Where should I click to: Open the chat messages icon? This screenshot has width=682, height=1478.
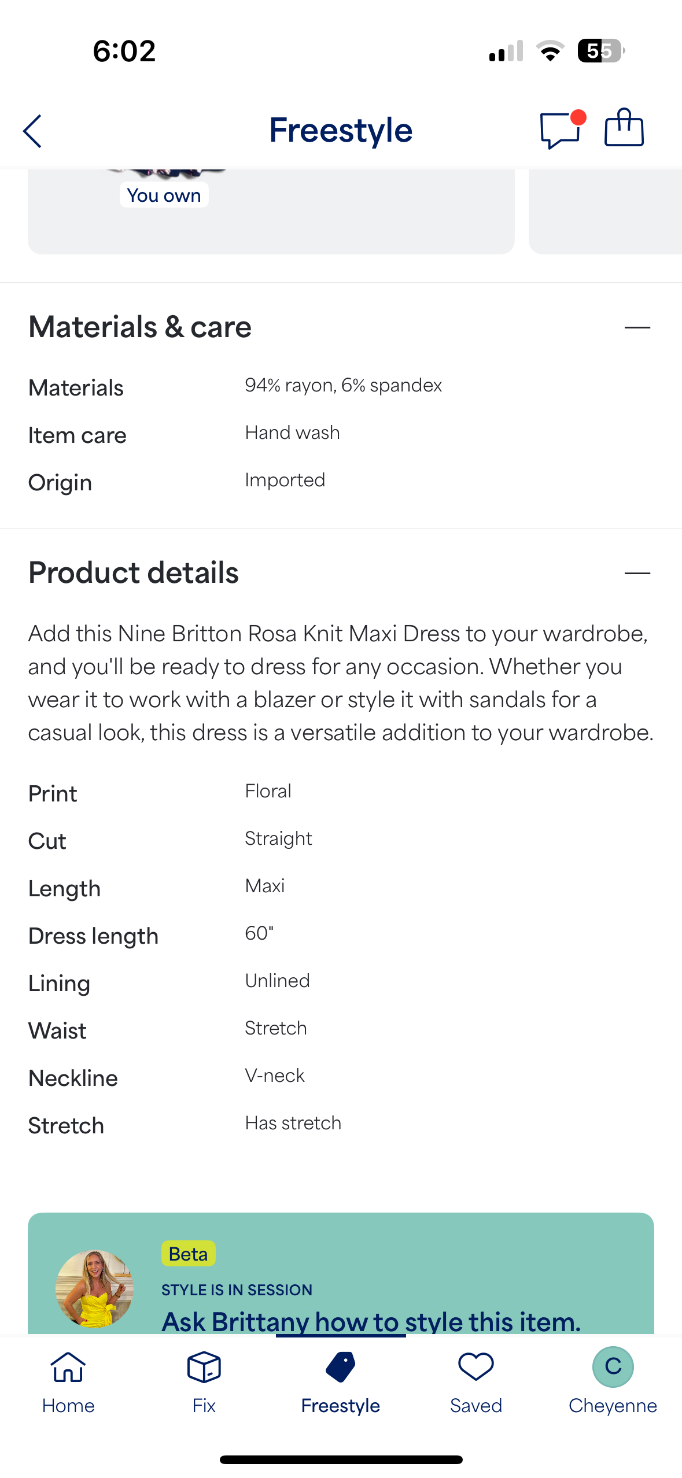(x=559, y=131)
